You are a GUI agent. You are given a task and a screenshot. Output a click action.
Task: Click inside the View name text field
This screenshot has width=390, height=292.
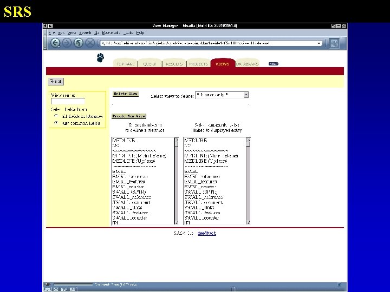pos(68,101)
